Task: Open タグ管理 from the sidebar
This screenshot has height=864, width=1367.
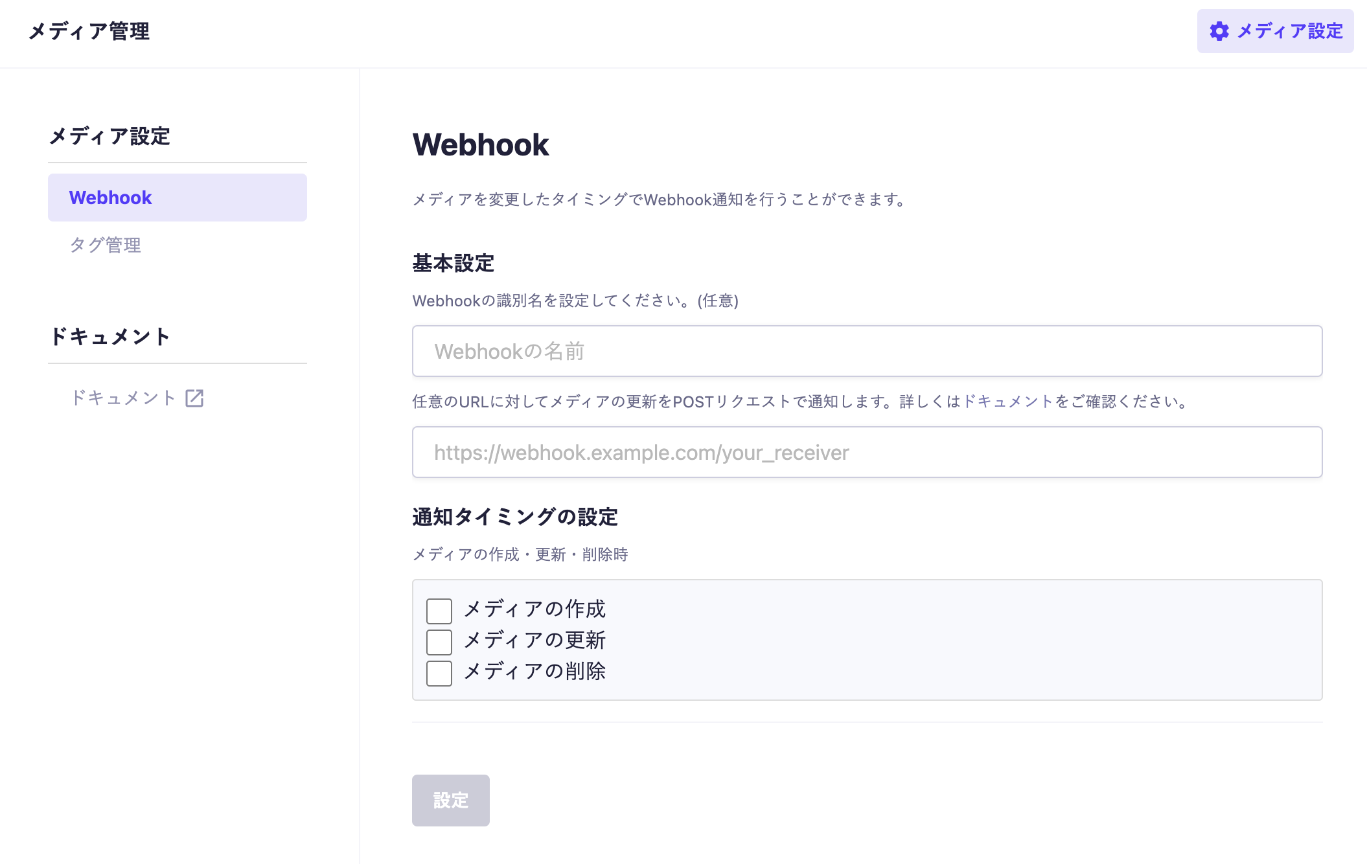Action: (107, 245)
